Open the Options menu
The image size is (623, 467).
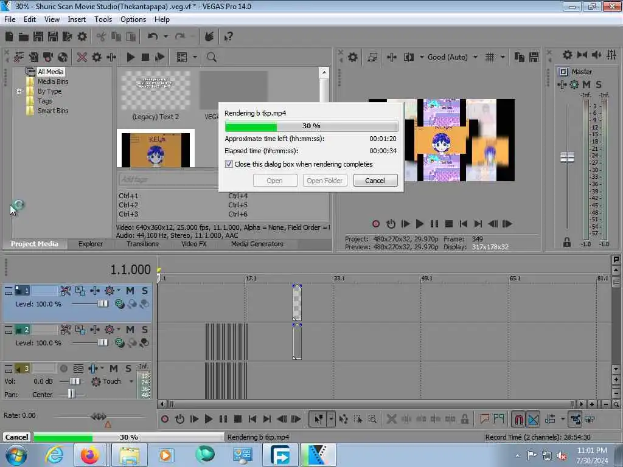(133, 19)
